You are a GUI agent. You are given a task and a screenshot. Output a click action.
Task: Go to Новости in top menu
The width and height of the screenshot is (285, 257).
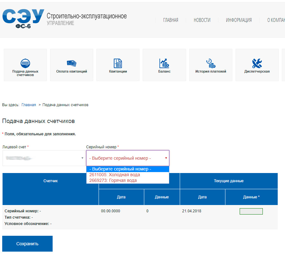click(202, 20)
